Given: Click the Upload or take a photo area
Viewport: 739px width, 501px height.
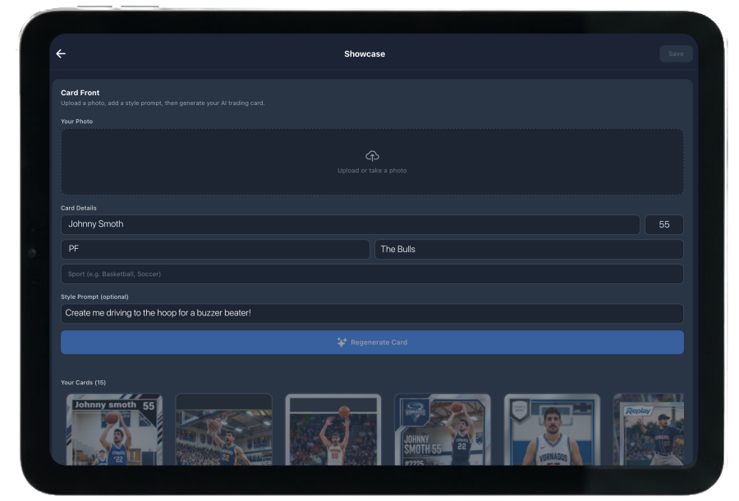Looking at the screenshot, I should point(372,162).
